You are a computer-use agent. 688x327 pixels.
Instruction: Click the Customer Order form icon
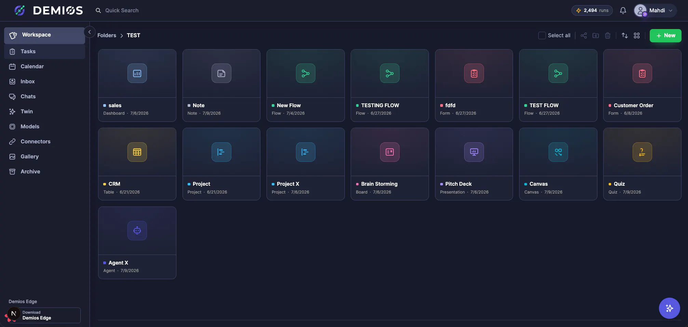[642, 73]
